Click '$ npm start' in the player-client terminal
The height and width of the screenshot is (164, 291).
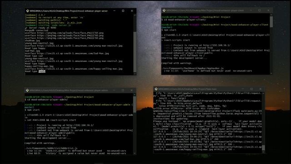click(x=169, y=30)
